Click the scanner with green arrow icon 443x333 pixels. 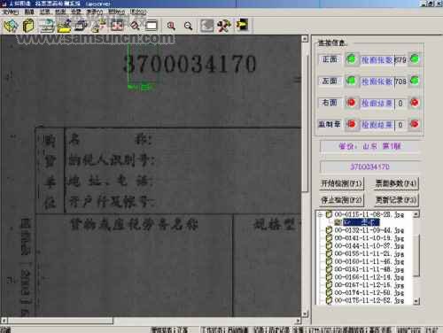click(x=47, y=26)
